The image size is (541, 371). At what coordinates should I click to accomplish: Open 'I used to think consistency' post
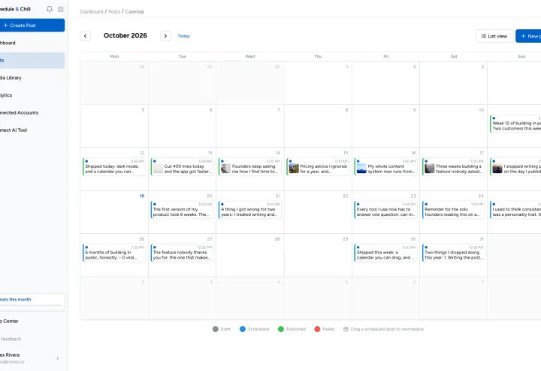pyautogui.click(x=515, y=210)
